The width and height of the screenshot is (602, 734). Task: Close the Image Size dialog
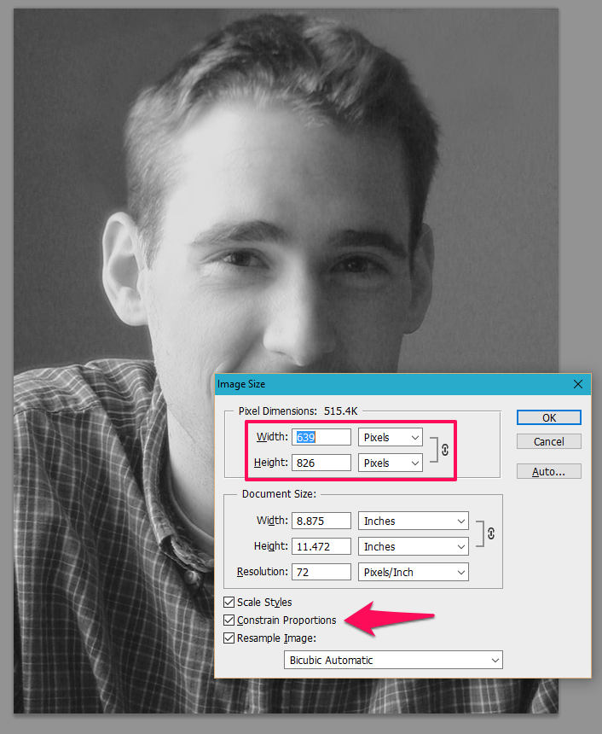577,384
